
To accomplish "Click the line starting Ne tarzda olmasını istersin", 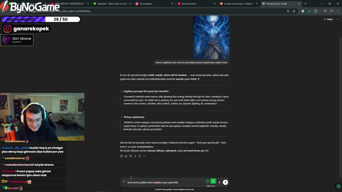I will point(164,151).
